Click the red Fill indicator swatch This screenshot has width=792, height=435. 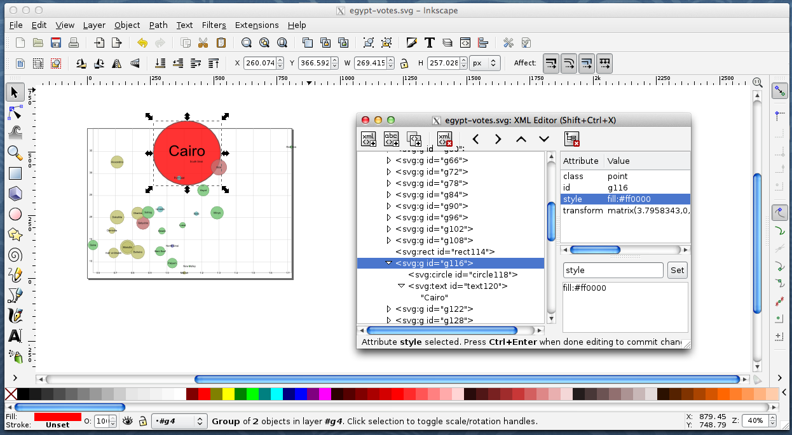[x=58, y=417]
